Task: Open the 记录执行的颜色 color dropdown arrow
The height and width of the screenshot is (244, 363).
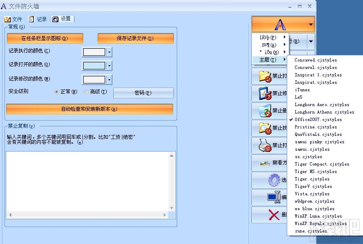Action: 109,52
